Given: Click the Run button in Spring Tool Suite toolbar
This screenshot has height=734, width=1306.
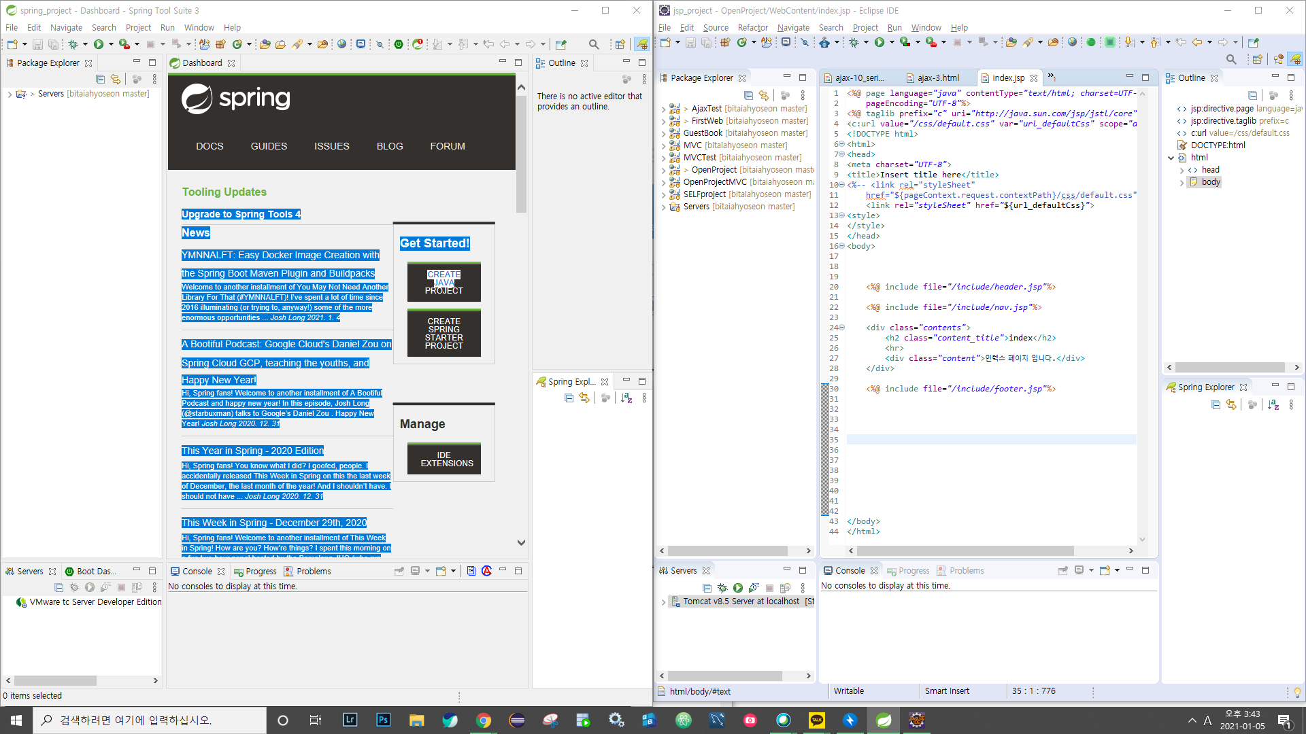Looking at the screenshot, I should point(99,44).
